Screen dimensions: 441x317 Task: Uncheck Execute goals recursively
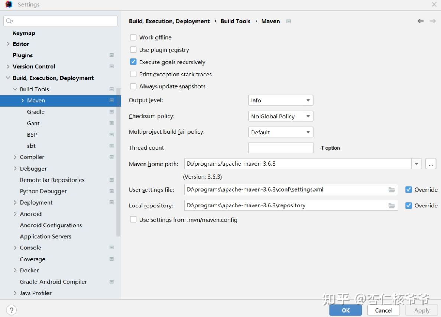(x=133, y=62)
